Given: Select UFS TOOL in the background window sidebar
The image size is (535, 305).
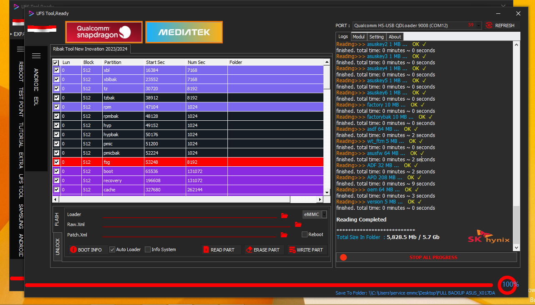Looking at the screenshot, I should 21,186.
